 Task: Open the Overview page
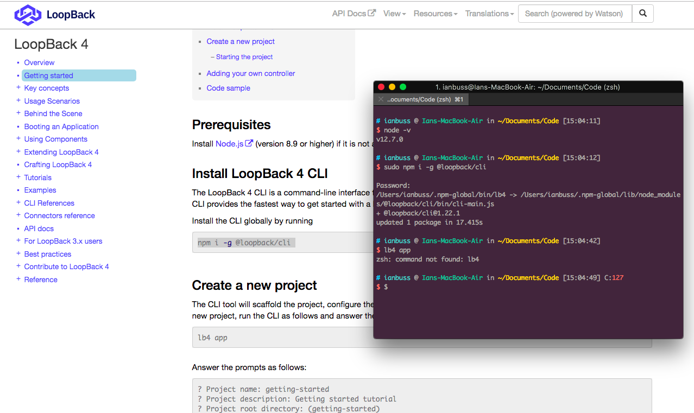tap(39, 62)
